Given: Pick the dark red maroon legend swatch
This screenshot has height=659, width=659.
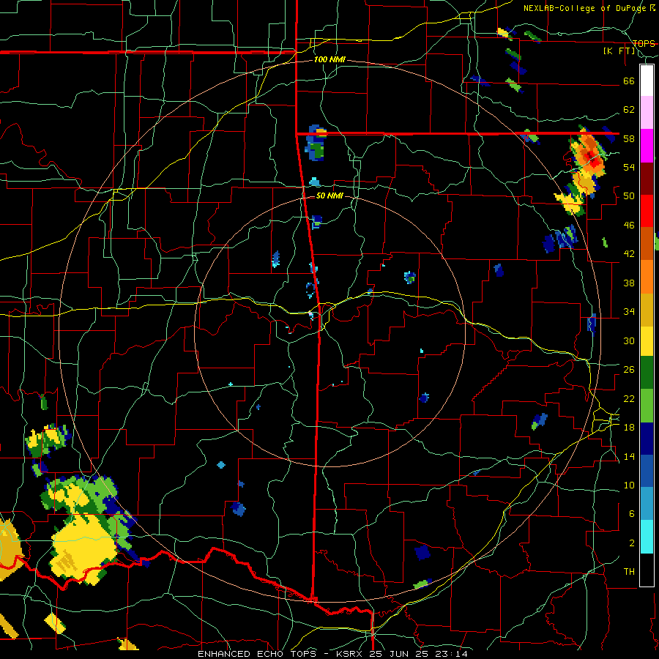Looking at the screenshot, I should 647,179.
